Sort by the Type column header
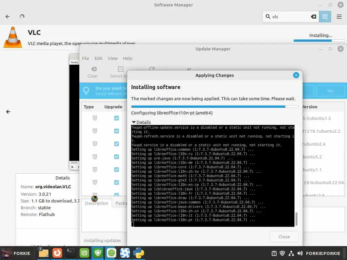Image resolution: width=347 pixels, height=260 pixels. (89, 107)
